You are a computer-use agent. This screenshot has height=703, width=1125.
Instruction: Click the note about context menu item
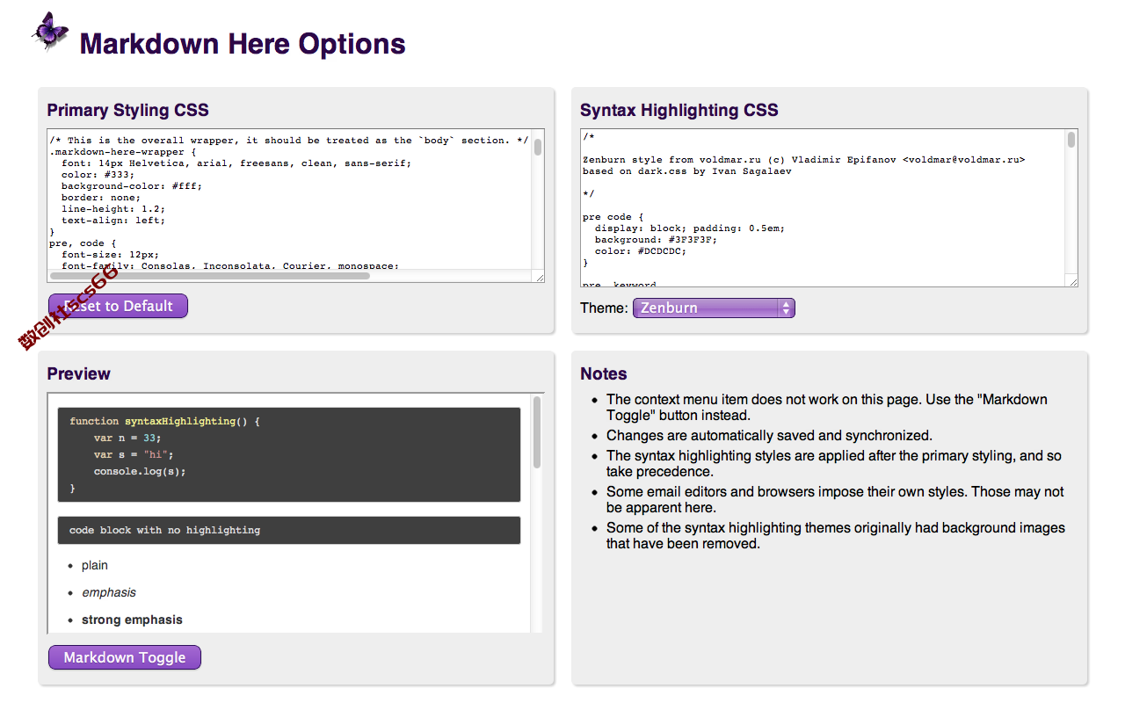click(x=827, y=408)
